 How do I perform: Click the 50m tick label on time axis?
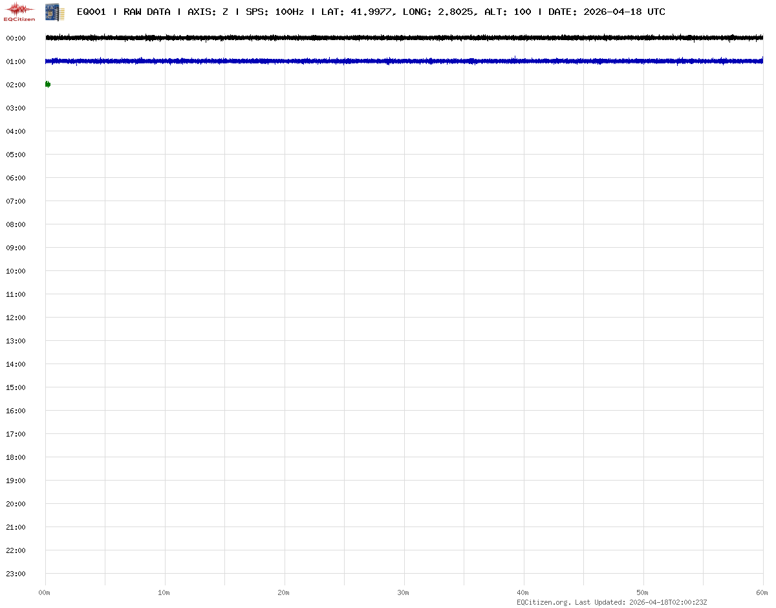click(642, 592)
